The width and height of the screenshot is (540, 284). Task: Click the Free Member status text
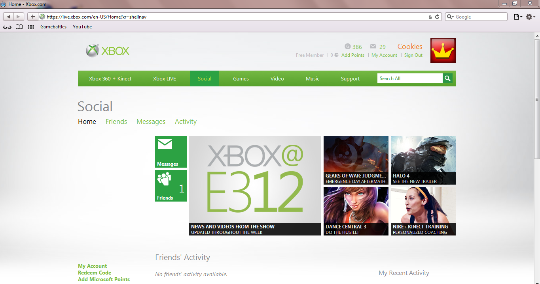tap(310, 55)
